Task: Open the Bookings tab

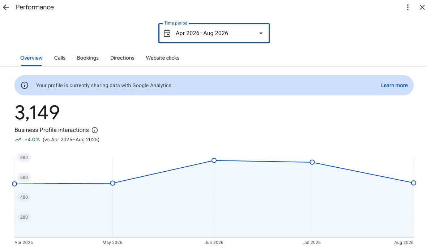Action: click(88, 58)
